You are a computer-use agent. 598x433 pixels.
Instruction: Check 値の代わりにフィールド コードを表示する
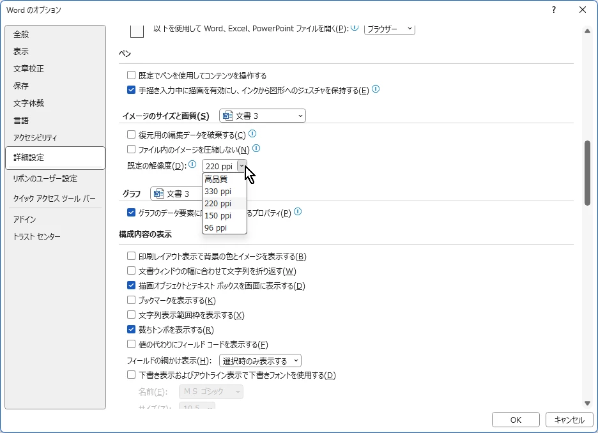tap(131, 344)
